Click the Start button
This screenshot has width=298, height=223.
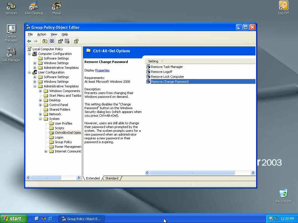[x=14, y=219]
